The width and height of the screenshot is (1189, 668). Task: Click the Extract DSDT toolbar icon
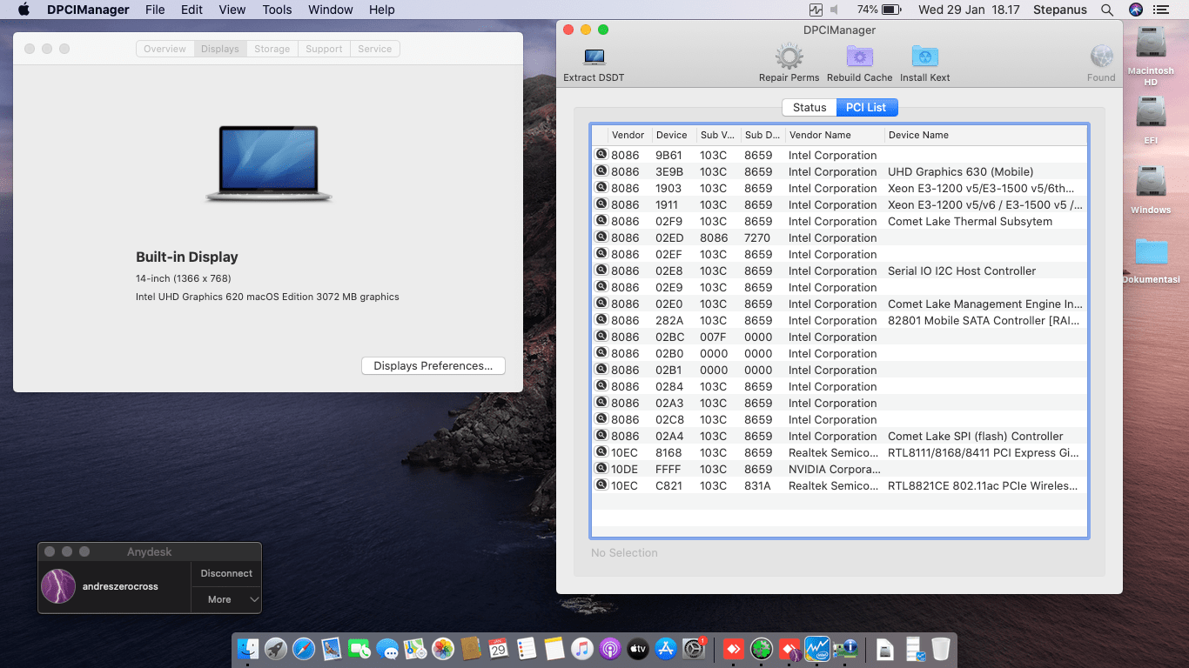(x=593, y=57)
